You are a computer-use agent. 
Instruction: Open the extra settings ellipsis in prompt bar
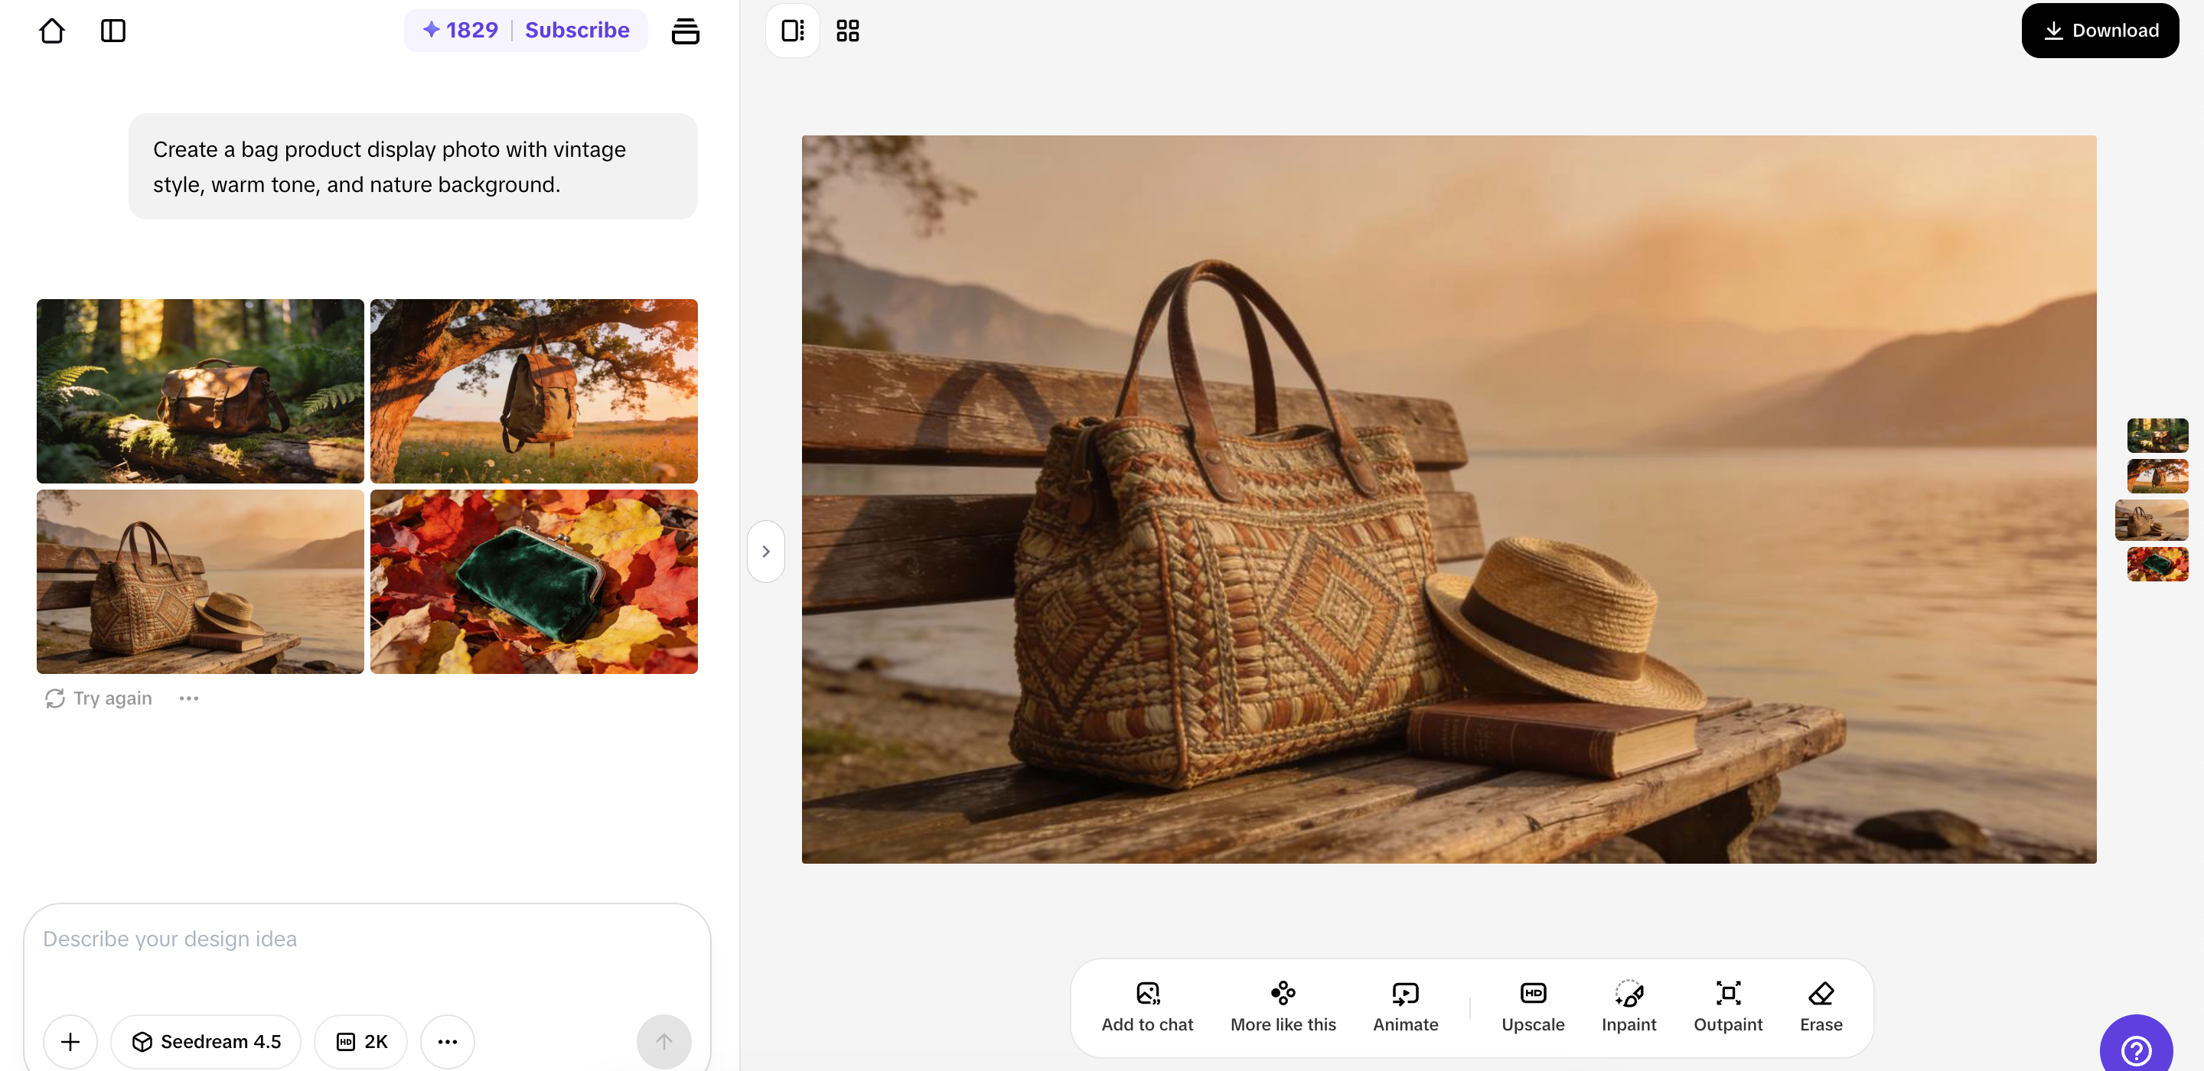click(448, 1041)
